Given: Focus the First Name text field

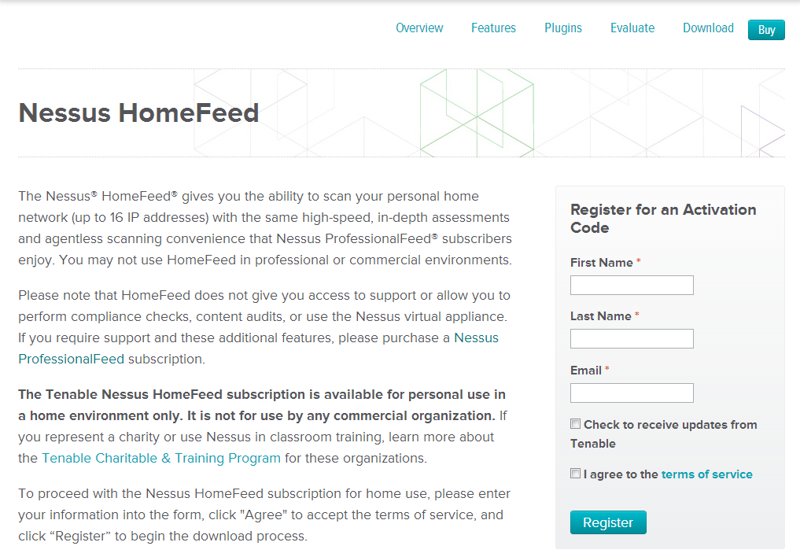Looking at the screenshot, I should click(632, 285).
